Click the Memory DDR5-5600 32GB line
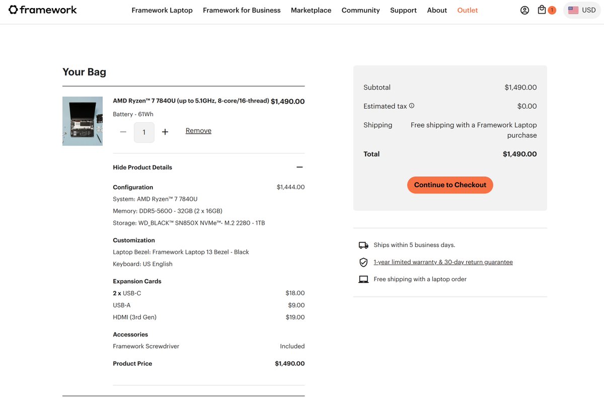Viewport: 604px width, 406px height. [x=168, y=211]
